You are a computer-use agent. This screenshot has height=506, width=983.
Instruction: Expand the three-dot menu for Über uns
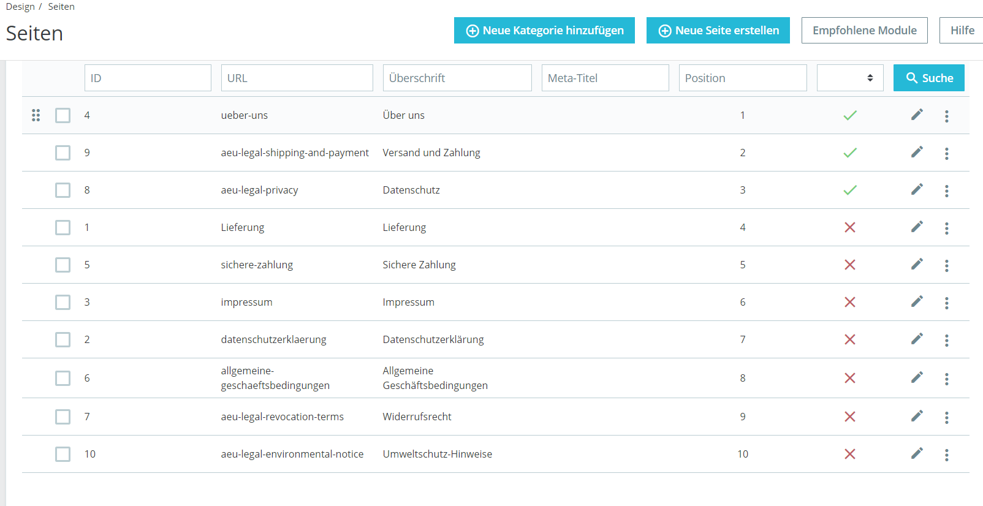click(x=947, y=116)
